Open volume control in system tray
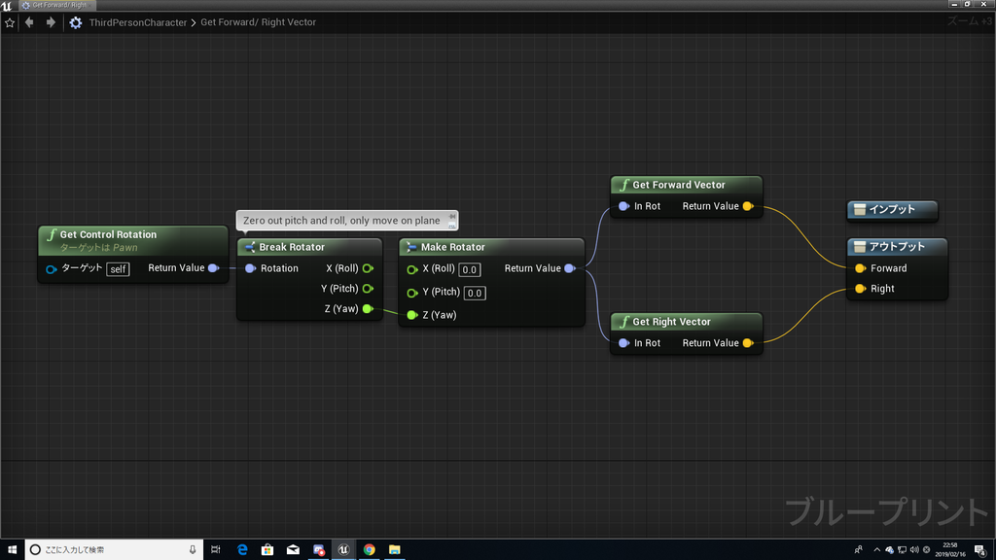 [914, 550]
